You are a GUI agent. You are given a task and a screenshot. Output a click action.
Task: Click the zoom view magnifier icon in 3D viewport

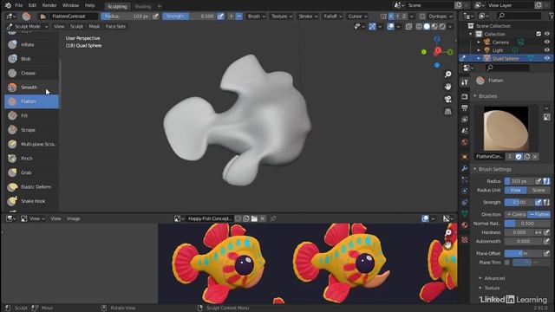coord(448,74)
